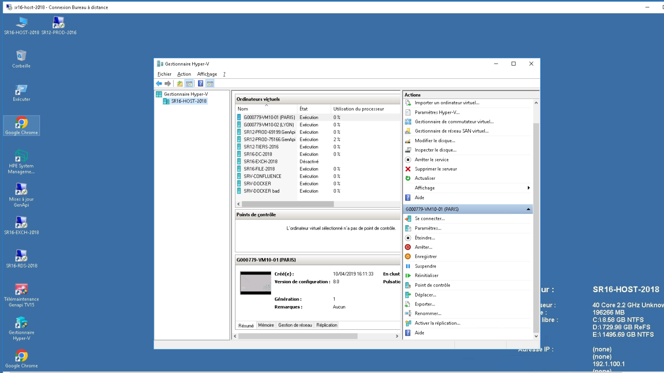664x373 pixels.
Task: Select VM SRV-DOCKER bad
Action: point(261,191)
